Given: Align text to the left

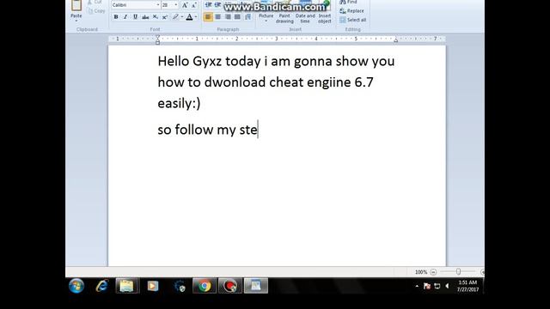Looking at the screenshot, I should click(208, 17).
